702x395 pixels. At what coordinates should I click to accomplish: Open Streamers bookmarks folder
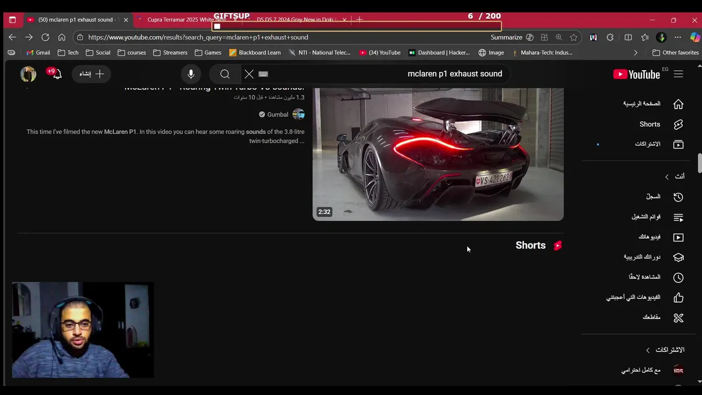170,53
